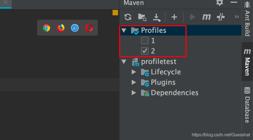Click profile label 1

point(153,41)
